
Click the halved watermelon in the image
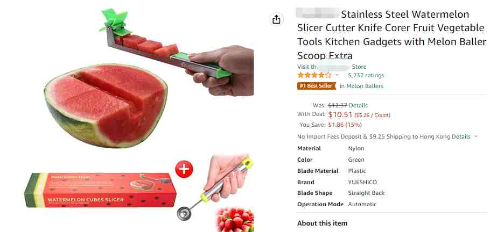point(106,106)
